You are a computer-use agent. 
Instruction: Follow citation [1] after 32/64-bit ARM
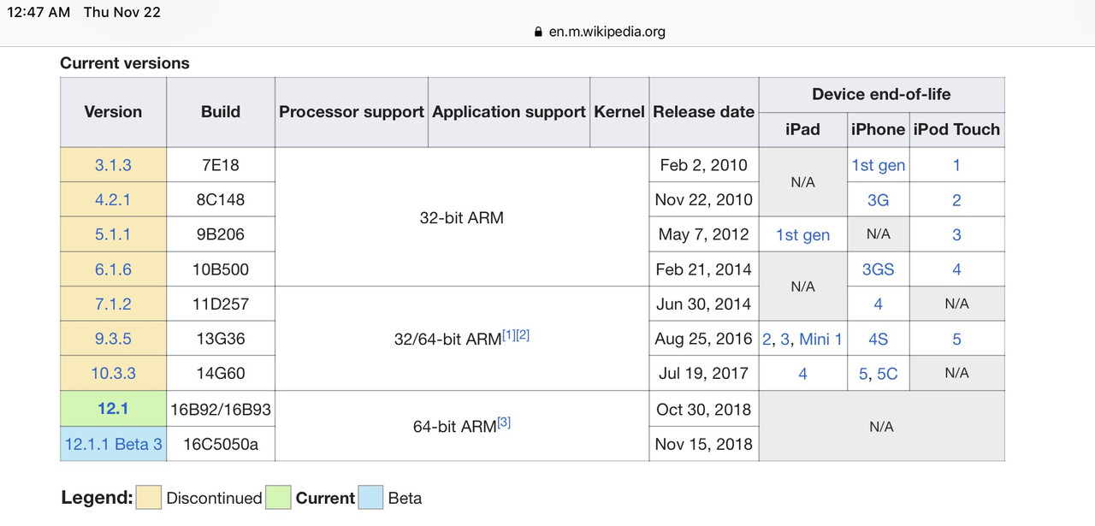[x=509, y=334]
